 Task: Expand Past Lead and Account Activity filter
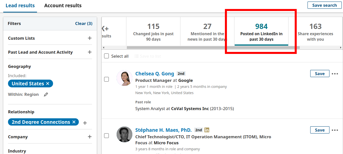[x=90, y=52]
